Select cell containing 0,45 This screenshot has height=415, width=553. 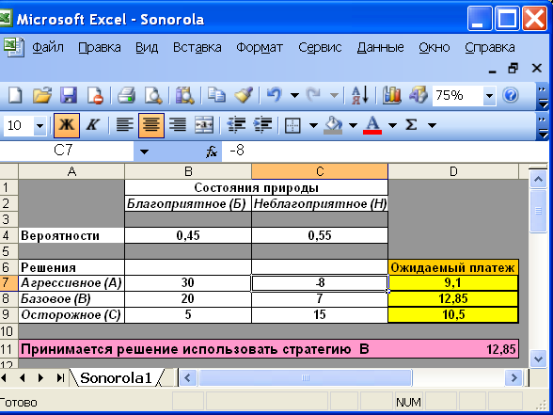point(188,235)
